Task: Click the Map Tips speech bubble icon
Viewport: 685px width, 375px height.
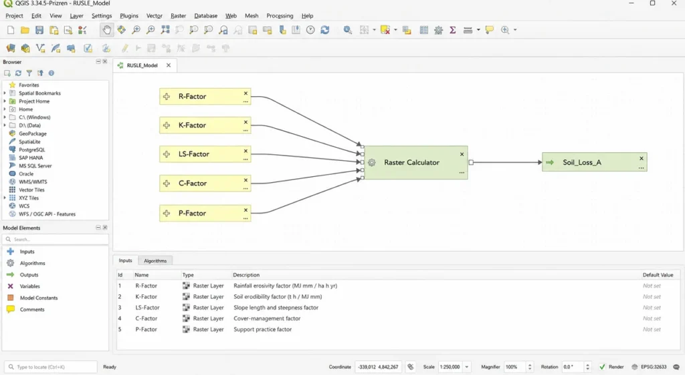Action: pos(490,30)
